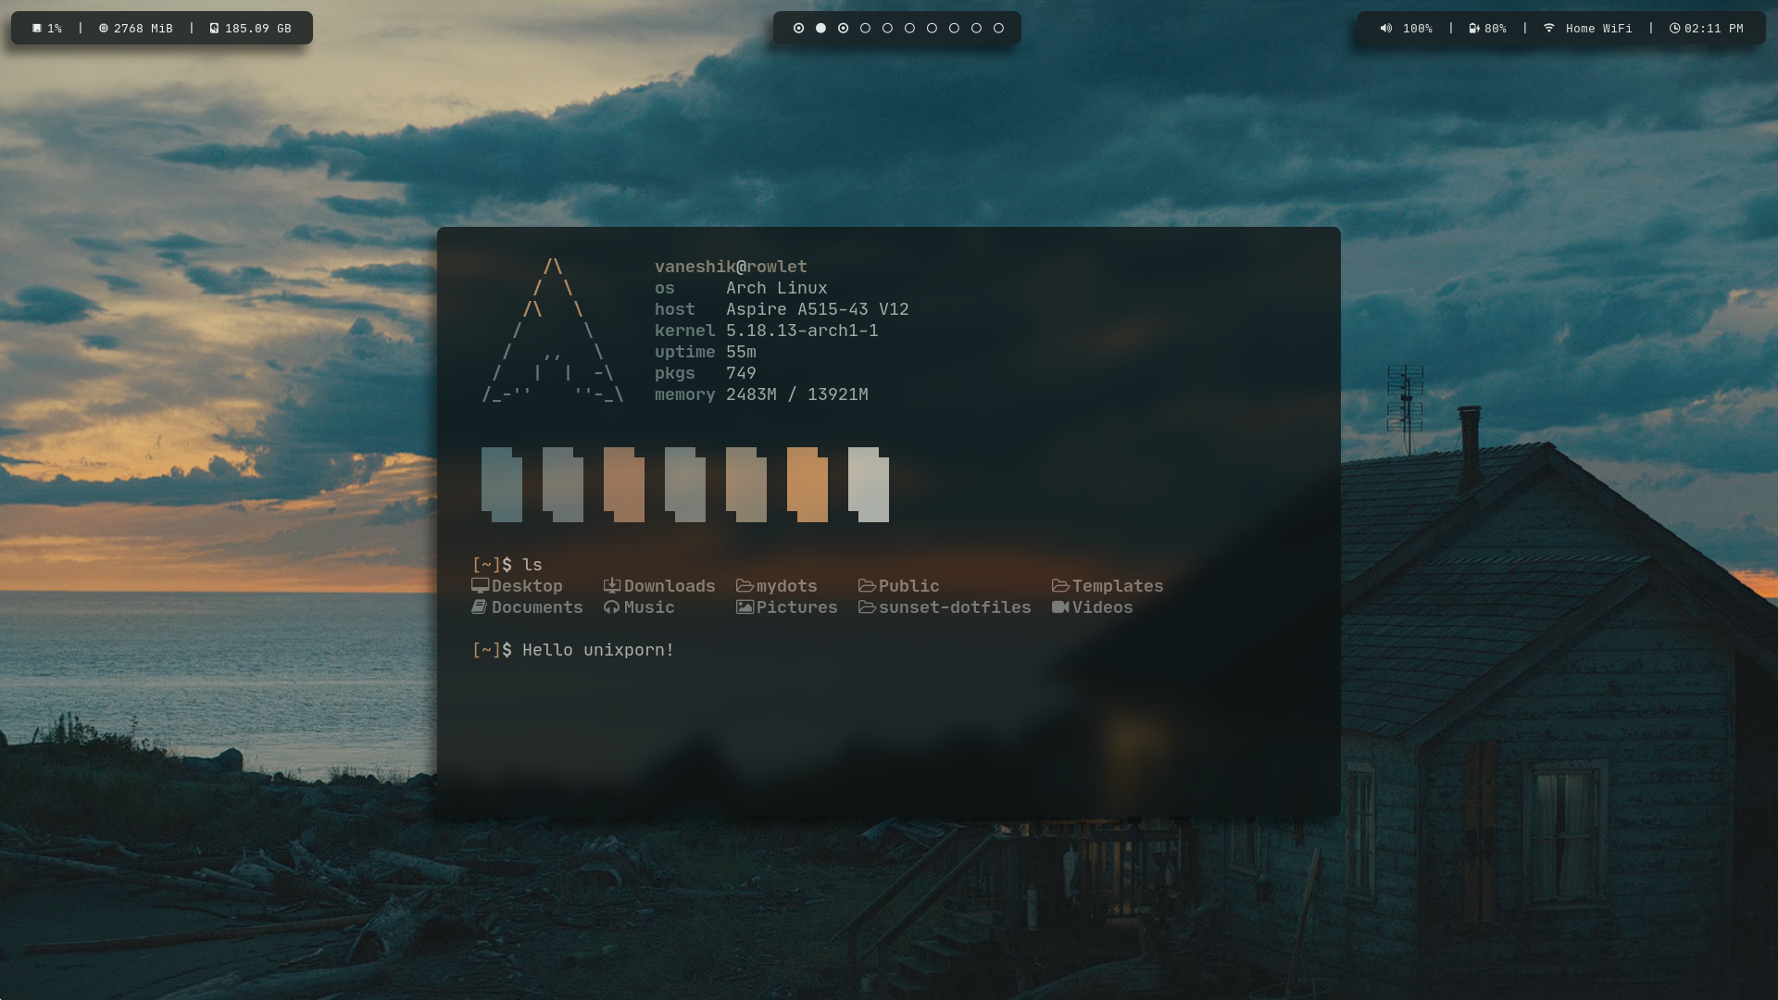Click the memory usage 2768 MiB icon
The image size is (1778, 1000).
(104, 29)
